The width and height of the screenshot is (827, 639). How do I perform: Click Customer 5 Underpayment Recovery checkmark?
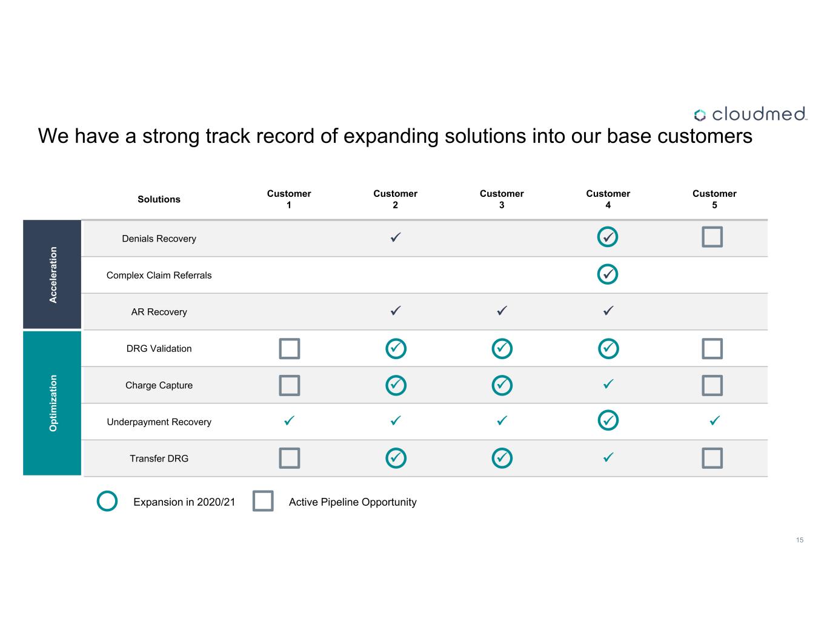coord(714,420)
